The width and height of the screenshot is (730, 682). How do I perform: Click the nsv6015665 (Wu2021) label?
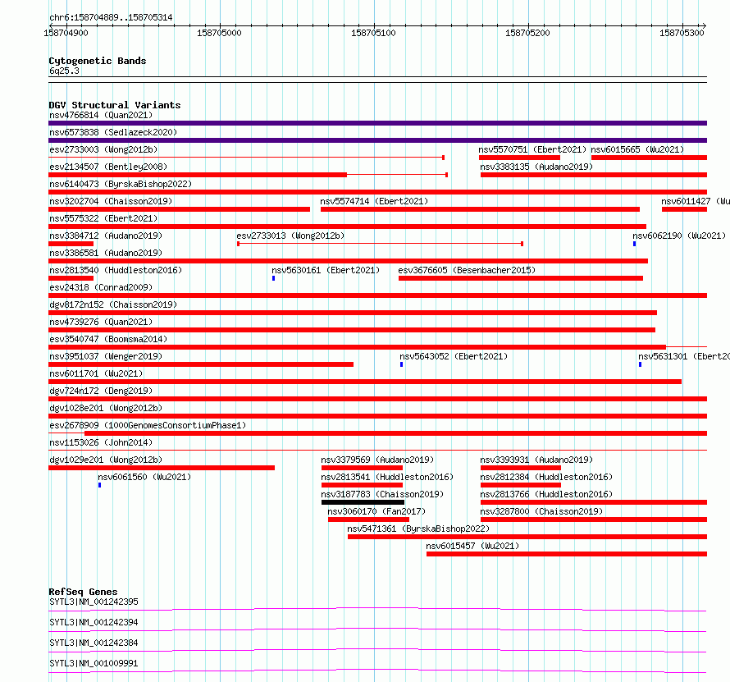pyautogui.click(x=637, y=149)
